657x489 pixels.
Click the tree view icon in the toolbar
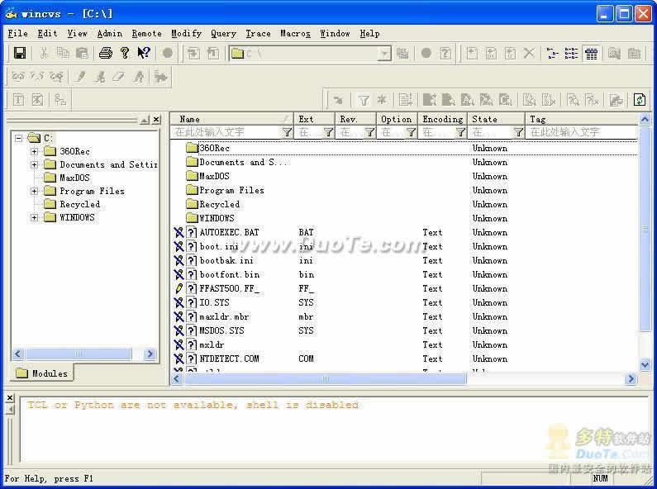553,54
